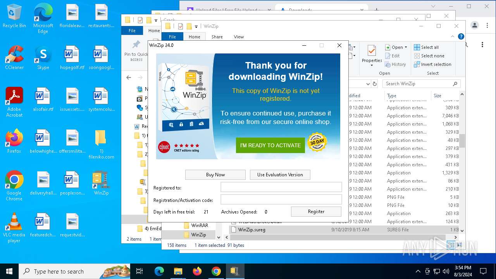Open Google Chrome desktop shortcut

pos(14,186)
